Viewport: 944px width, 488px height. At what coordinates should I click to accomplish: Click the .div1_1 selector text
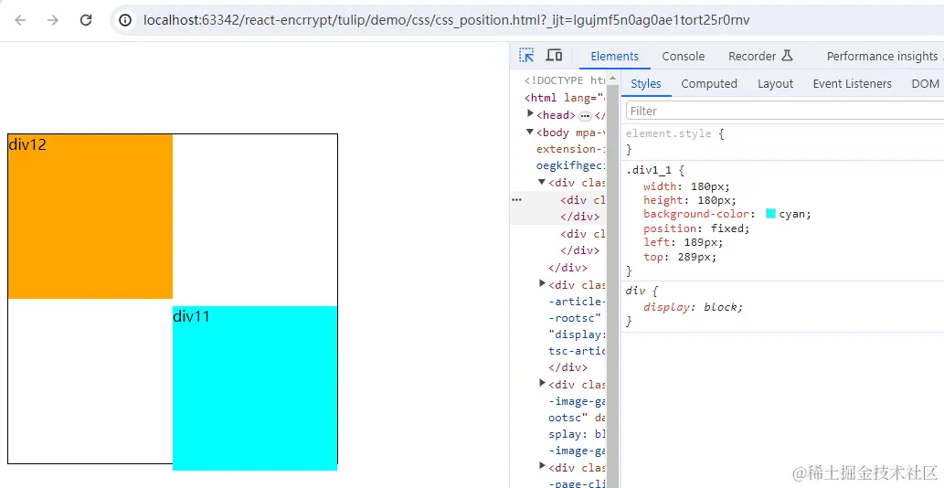(649, 171)
